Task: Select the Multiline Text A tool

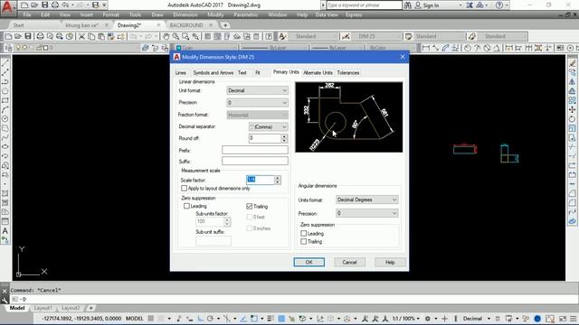Action: [x=5, y=231]
